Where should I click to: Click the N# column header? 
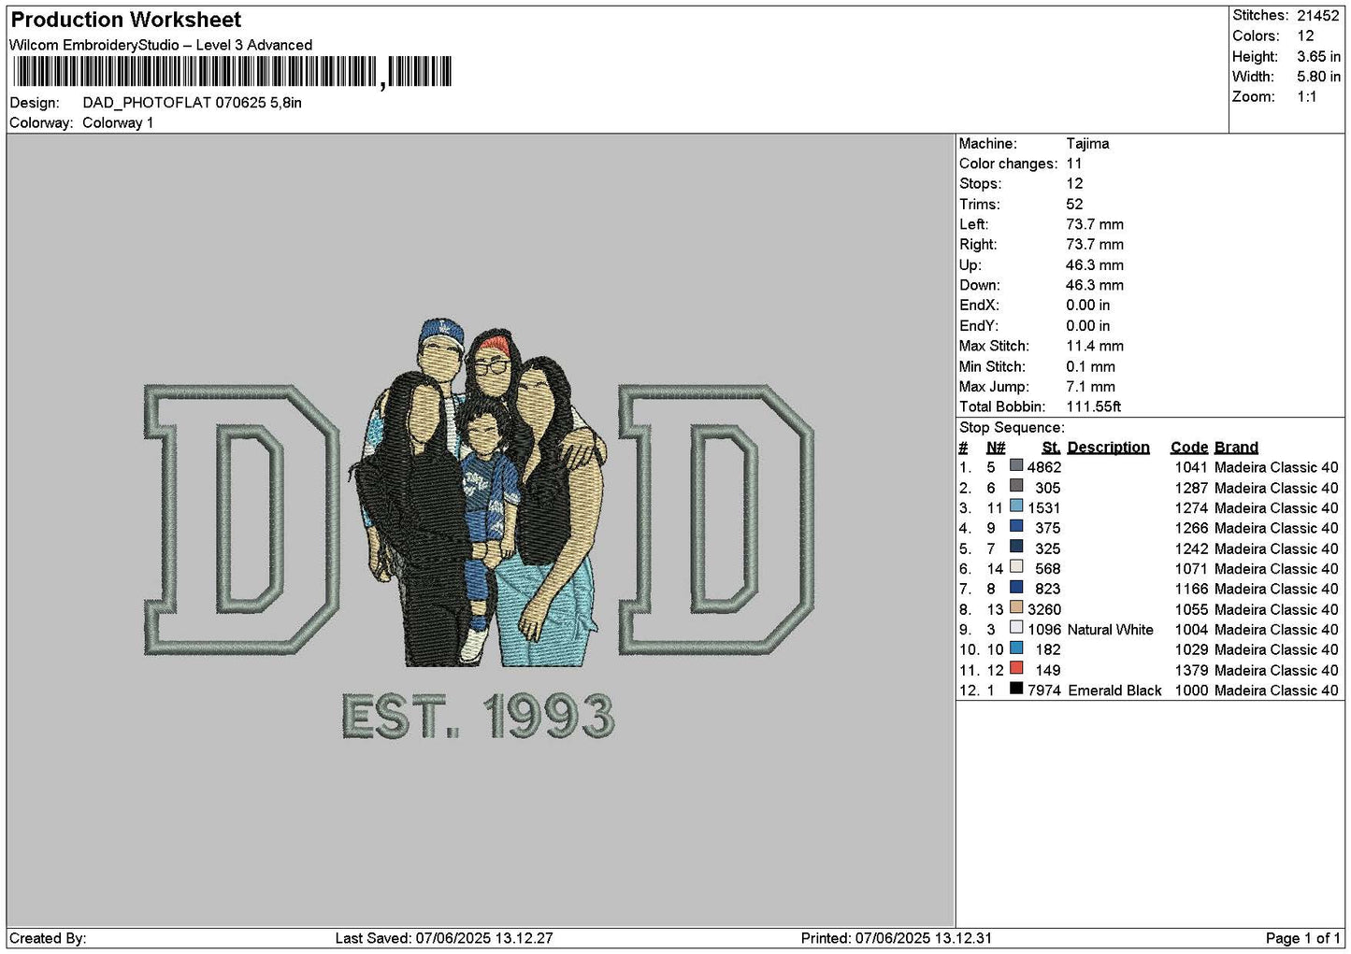996,448
